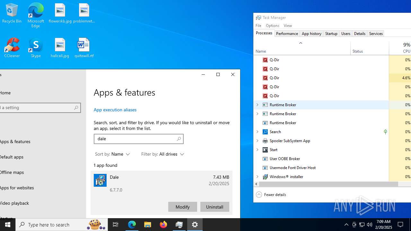Screen dimensions: 411x231
Task: Switch to the Startup tab
Action: [331, 33]
